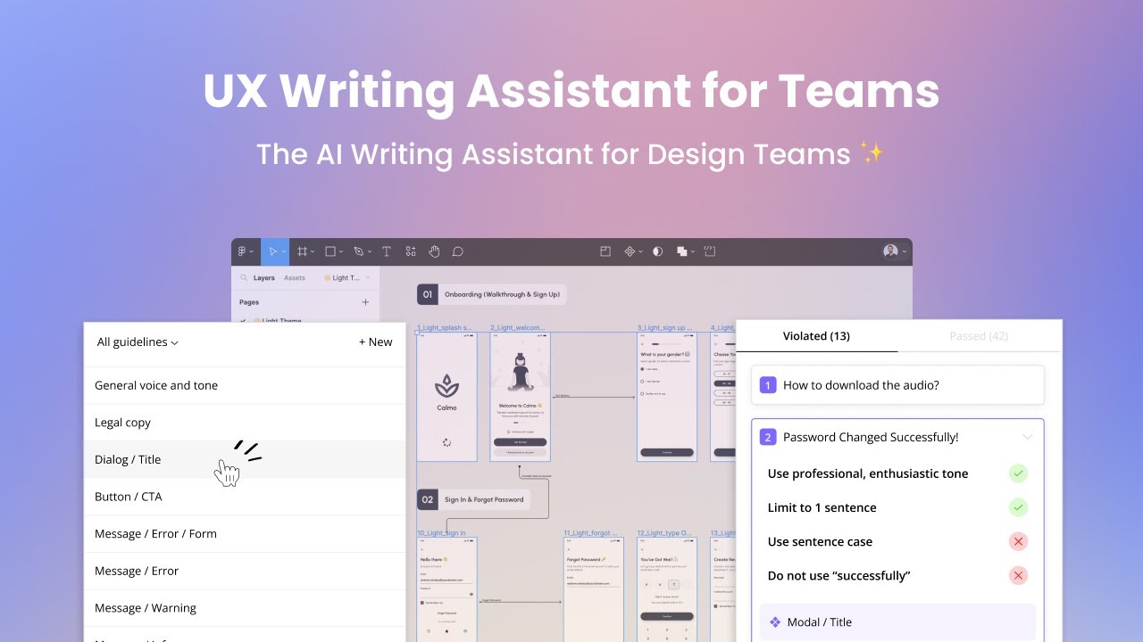Expand the Move tool dropdown arrow
1143x642 pixels.
click(284, 252)
